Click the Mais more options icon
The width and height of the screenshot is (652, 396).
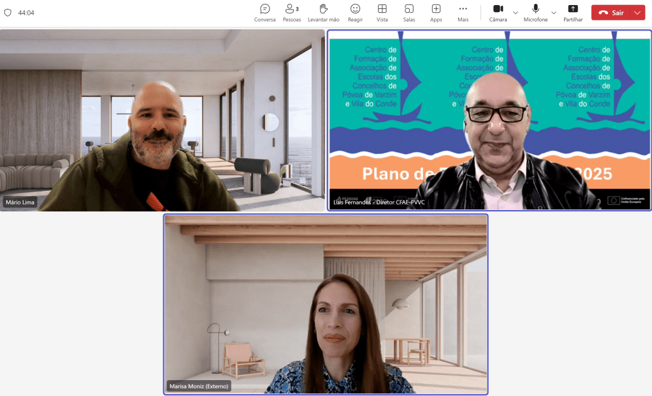[463, 13]
